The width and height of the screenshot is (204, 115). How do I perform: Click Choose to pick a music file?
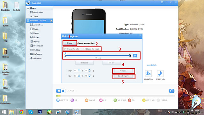click(x=69, y=43)
